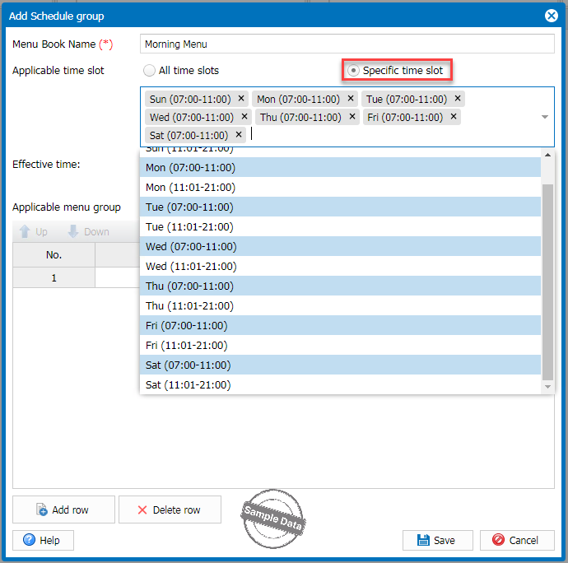Open the Help button
This screenshot has height=563, width=568.
(43, 541)
